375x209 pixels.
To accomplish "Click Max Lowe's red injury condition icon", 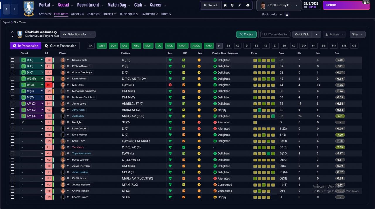I will [x=170, y=85].
